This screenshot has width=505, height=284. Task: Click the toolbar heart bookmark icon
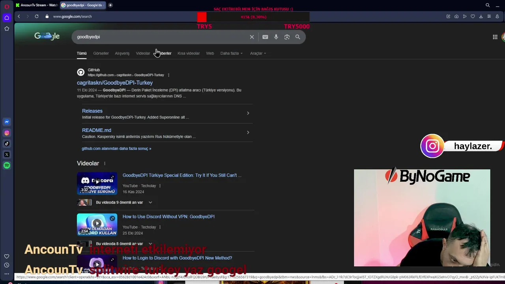(x=473, y=17)
